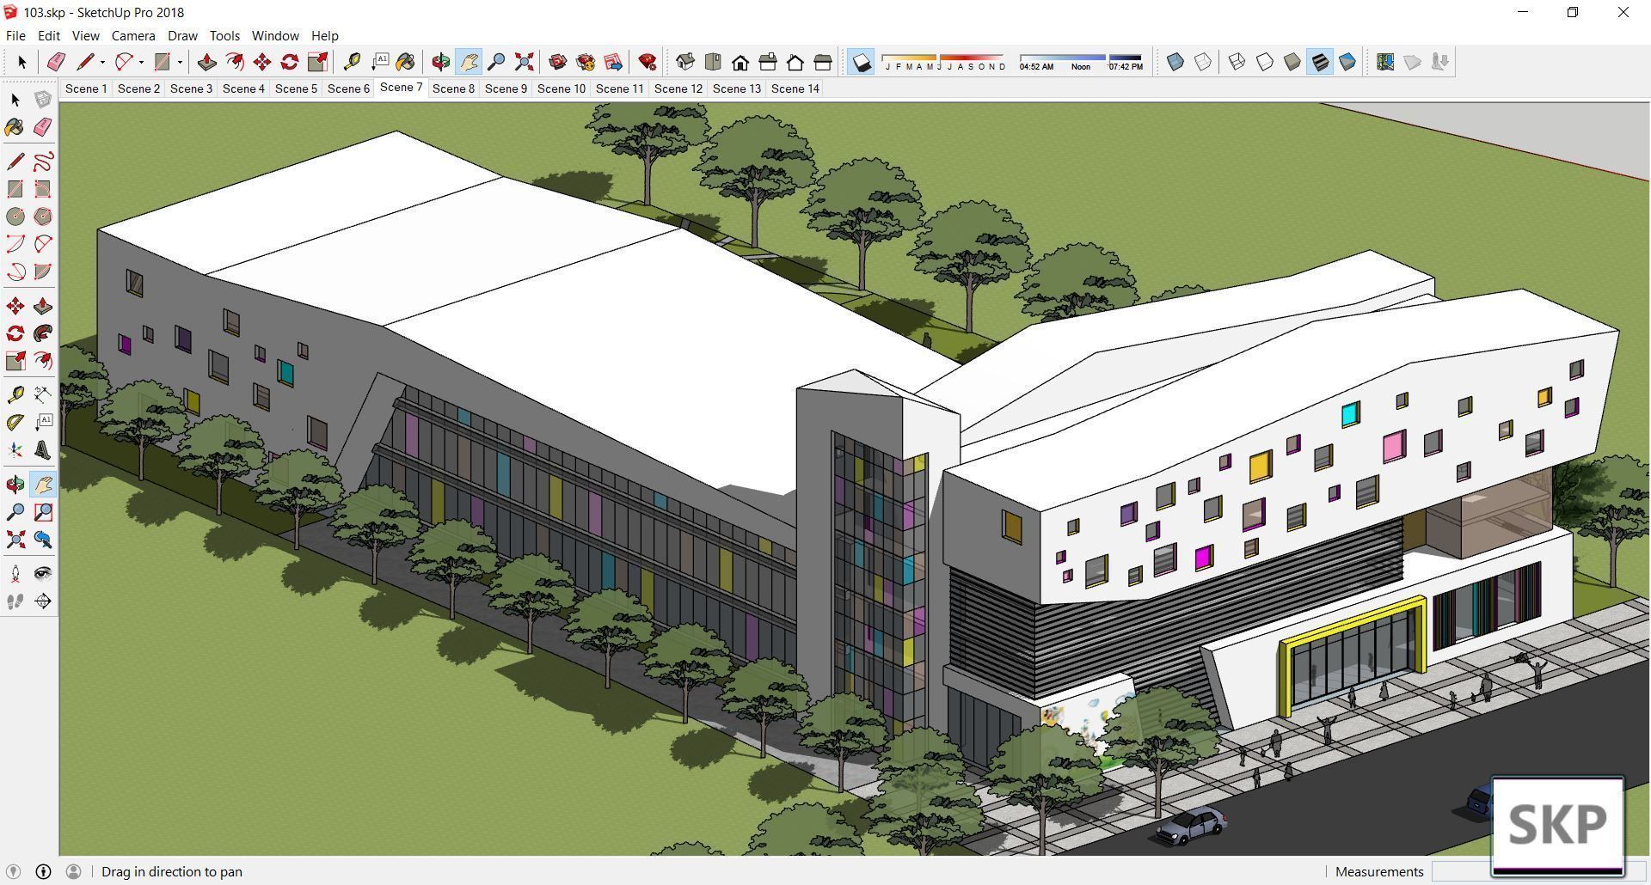This screenshot has width=1651, height=885.
Task: Select the Offset tool in top toolbar
Action: click(x=234, y=62)
